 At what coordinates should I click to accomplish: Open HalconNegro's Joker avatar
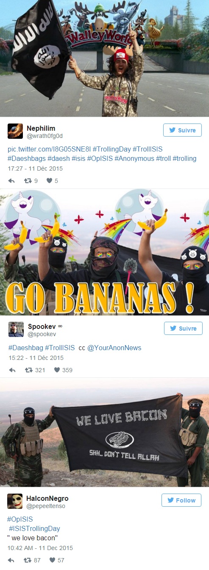pyautogui.click(x=15, y=501)
